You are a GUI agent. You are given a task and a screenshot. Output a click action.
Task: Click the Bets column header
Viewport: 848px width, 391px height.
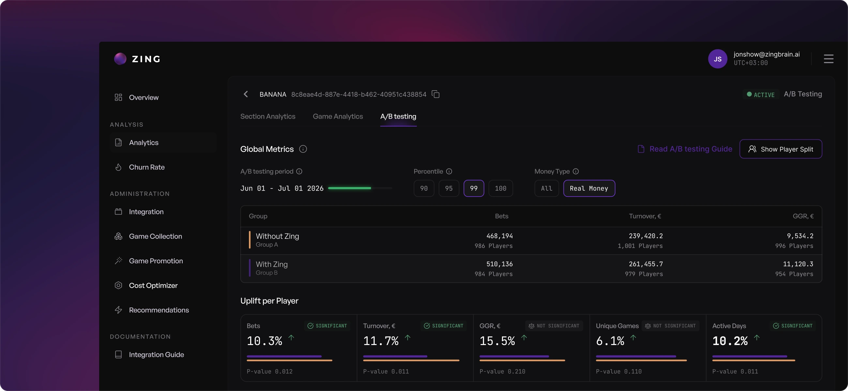501,216
